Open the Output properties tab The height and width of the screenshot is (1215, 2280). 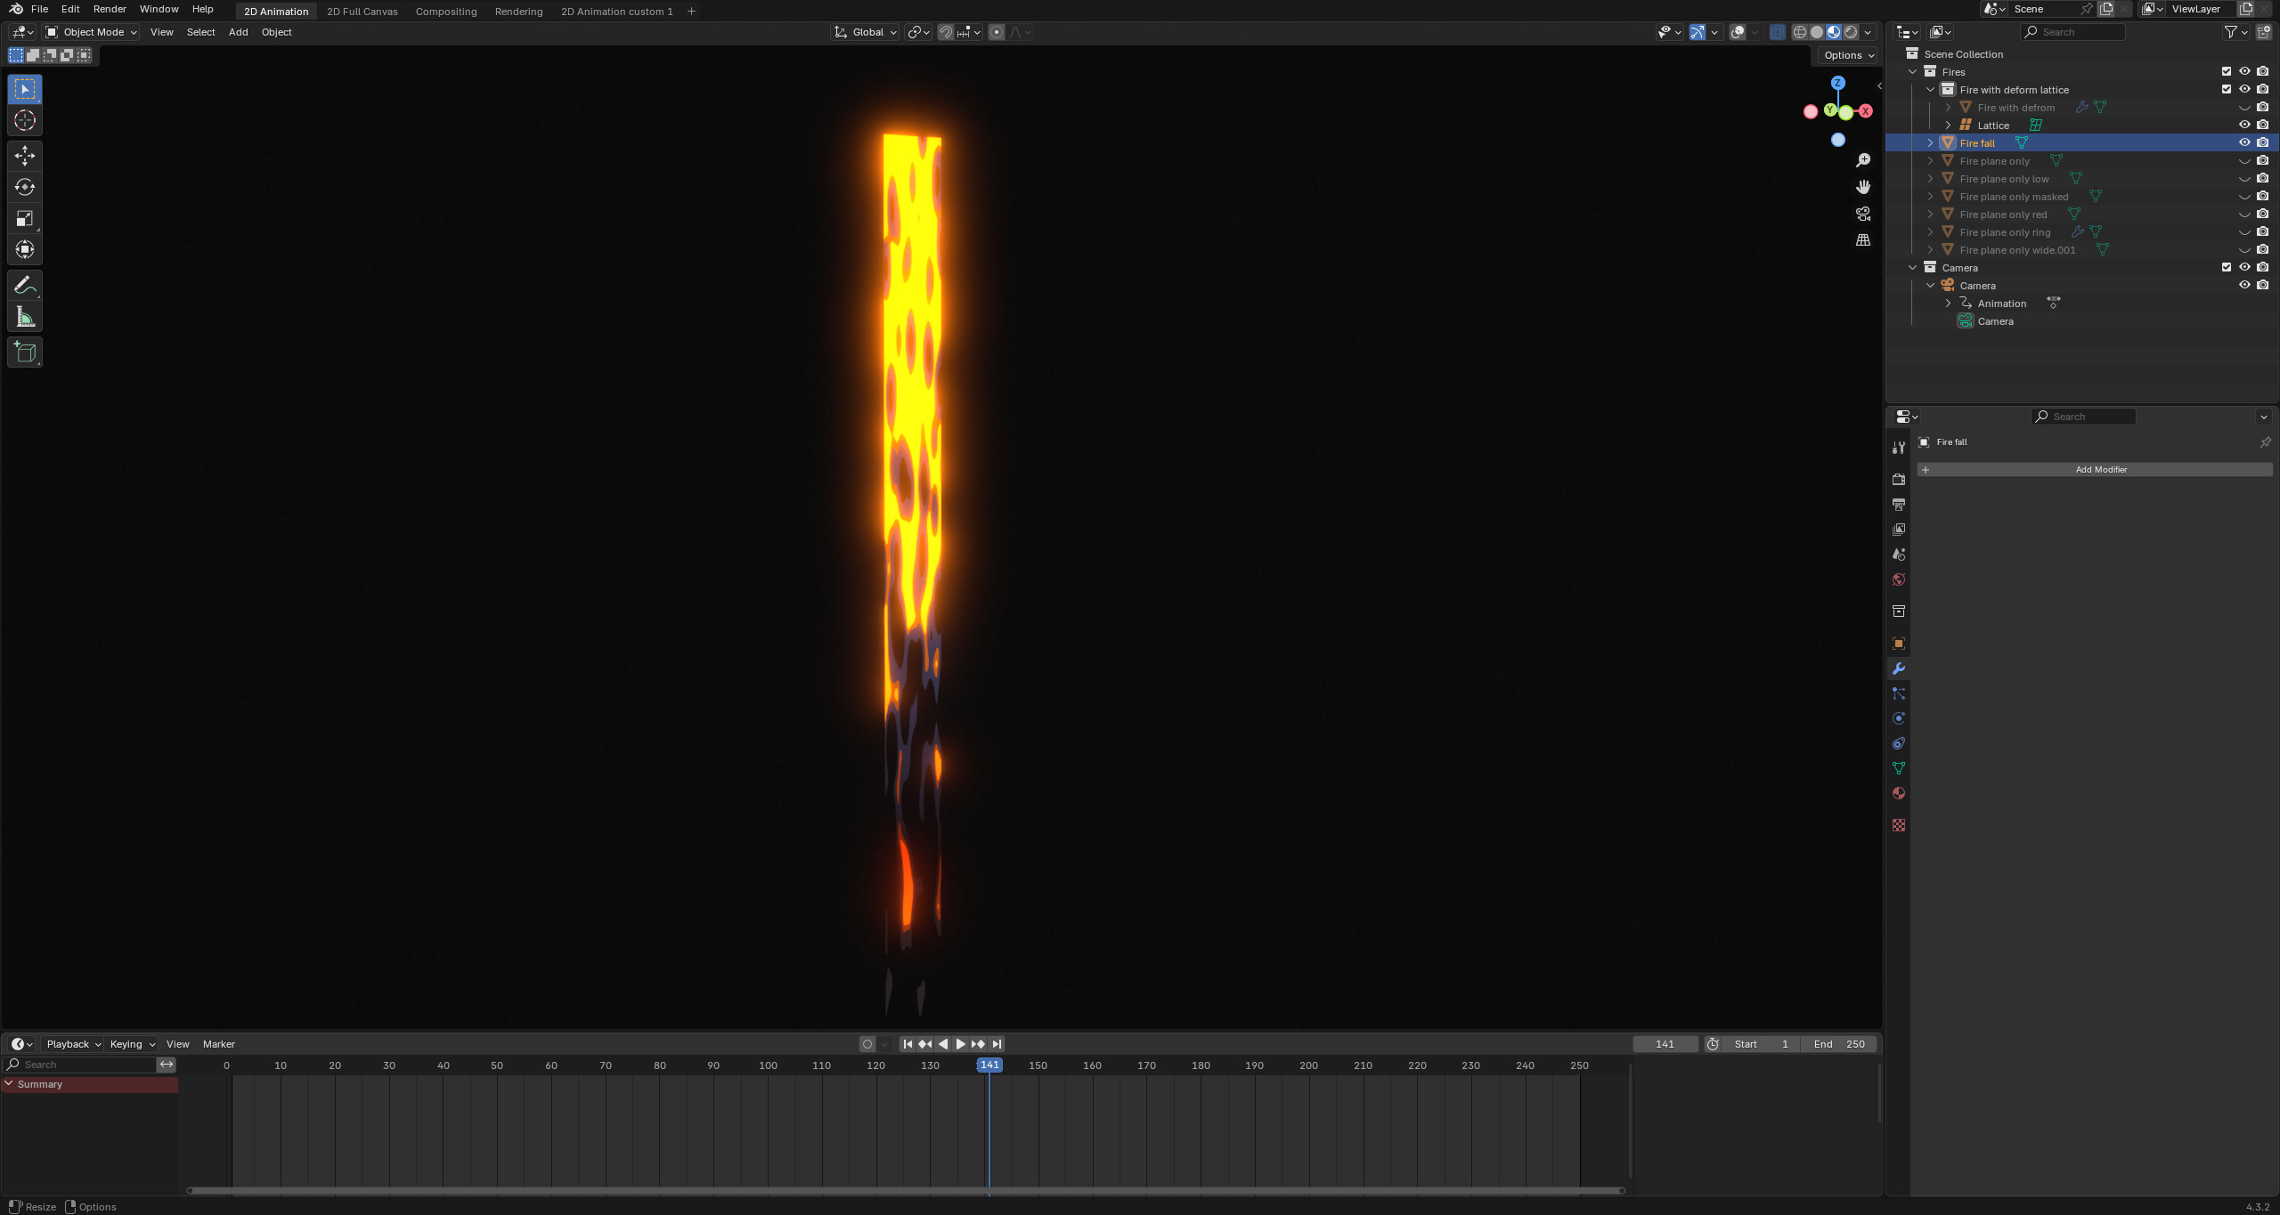[x=1899, y=504]
